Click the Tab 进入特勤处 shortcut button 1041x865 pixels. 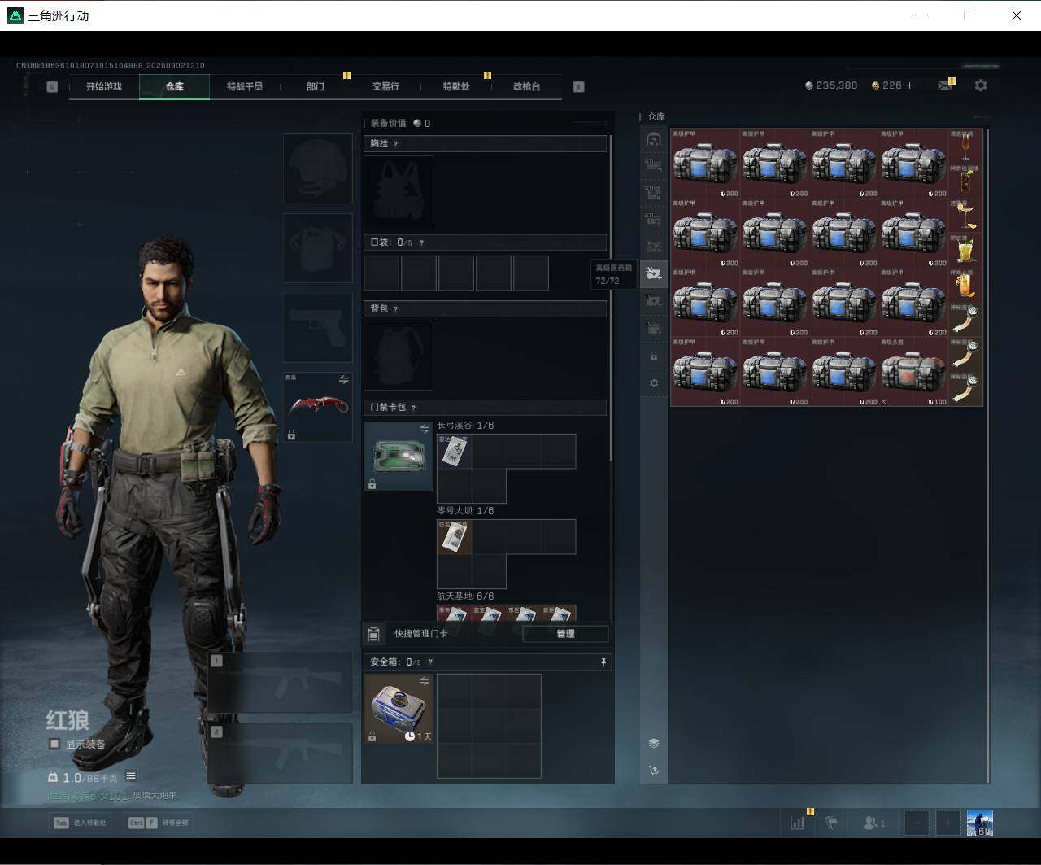click(x=81, y=823)
